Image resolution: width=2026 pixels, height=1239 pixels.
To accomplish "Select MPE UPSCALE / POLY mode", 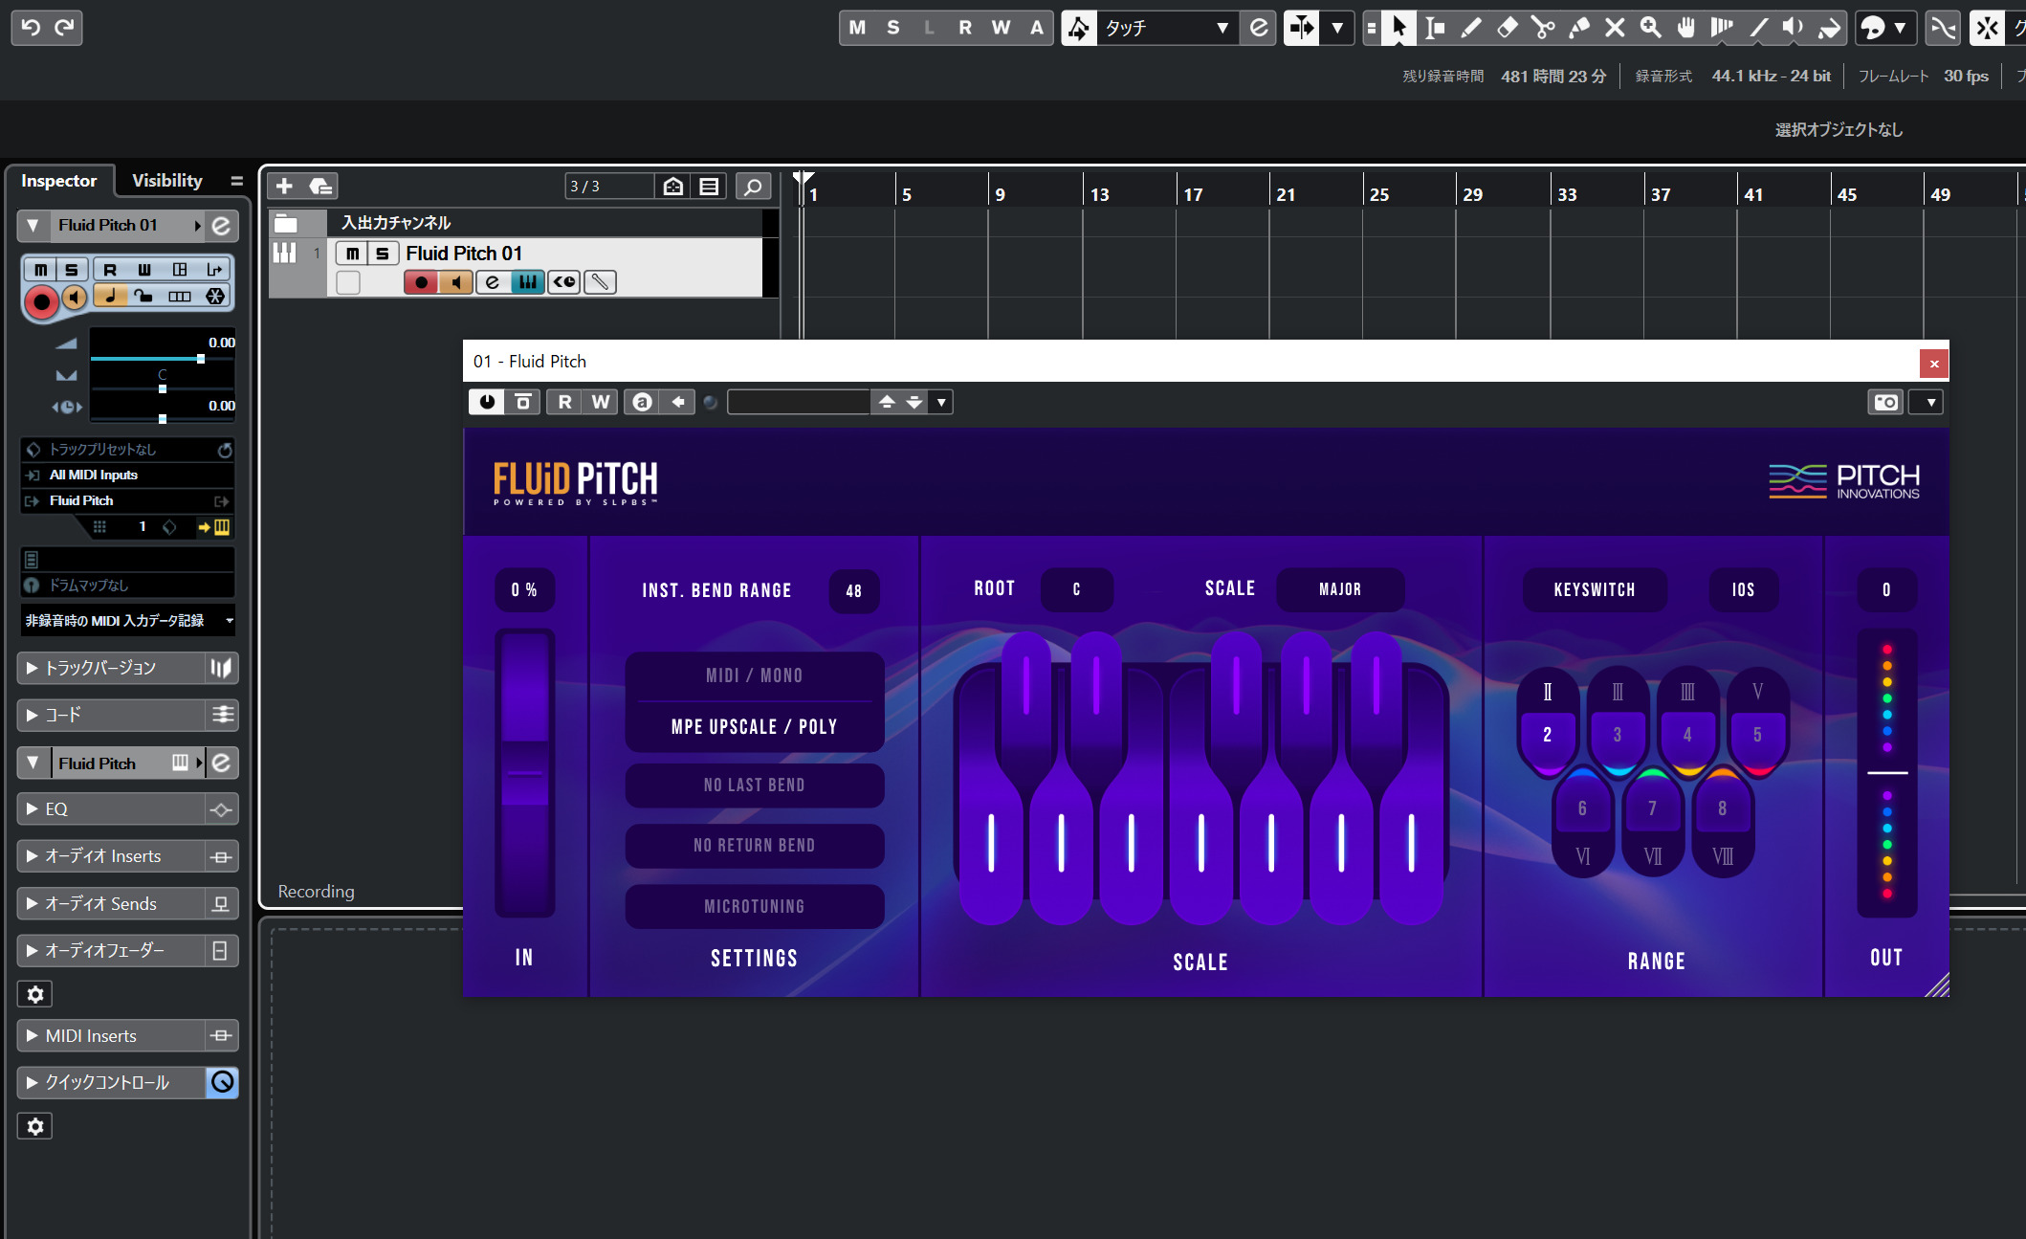I will click(755, 727).
